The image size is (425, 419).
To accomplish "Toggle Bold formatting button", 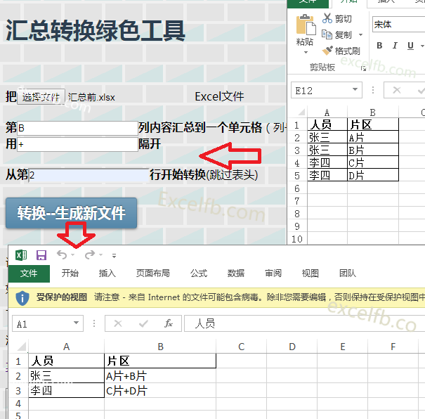I will [x=379, y=46].
